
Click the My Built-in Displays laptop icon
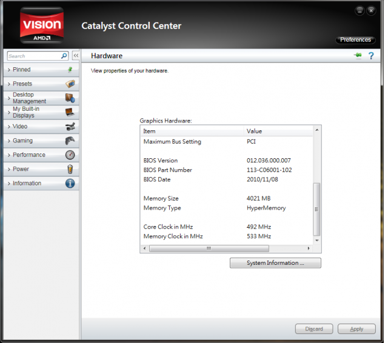pyautogui.click(x=70, y=112)
